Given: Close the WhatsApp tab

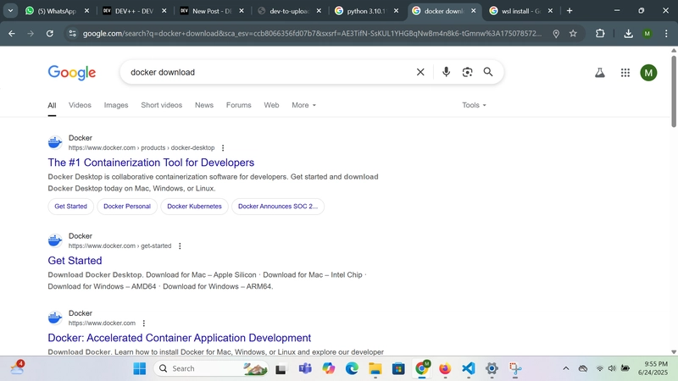Looking at the screenshot, I should tap(86, 11).
